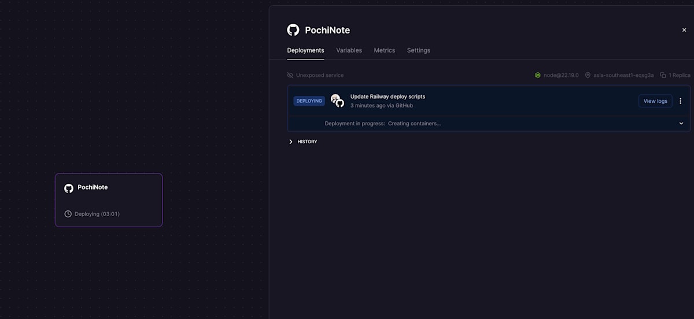
Task: Go to the Settings tab
Action: [x=419, y=50]
